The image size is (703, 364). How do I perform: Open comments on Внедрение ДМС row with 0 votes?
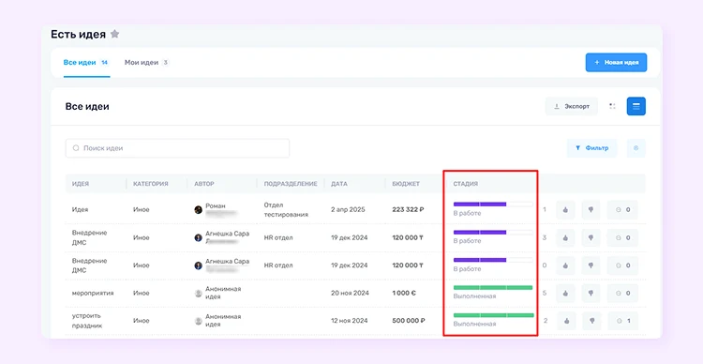[x=622, y=265]
